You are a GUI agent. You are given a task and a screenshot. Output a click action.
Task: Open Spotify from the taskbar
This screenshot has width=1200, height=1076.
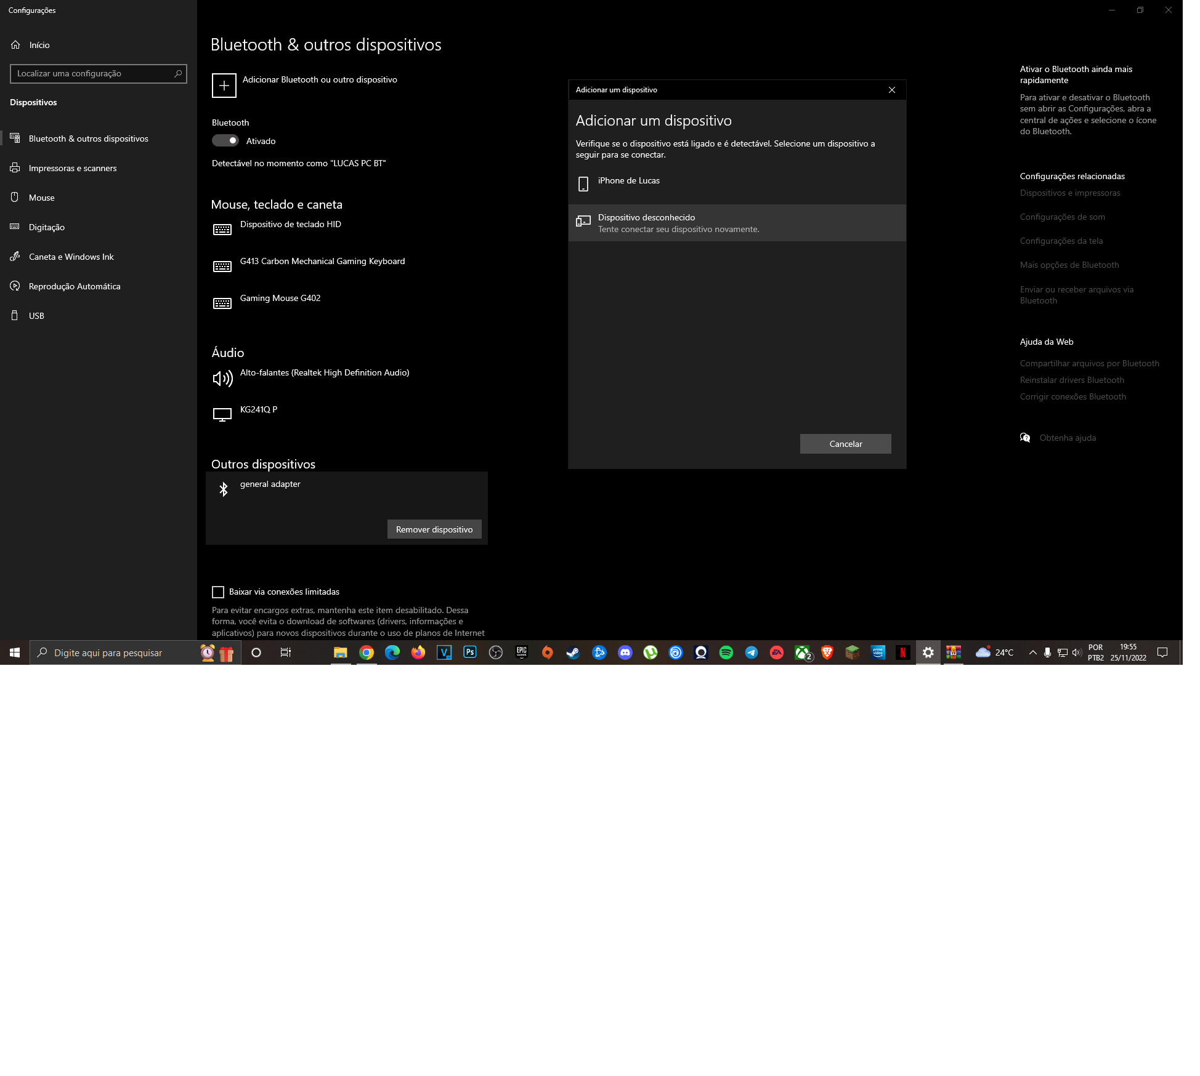point(726,652)
